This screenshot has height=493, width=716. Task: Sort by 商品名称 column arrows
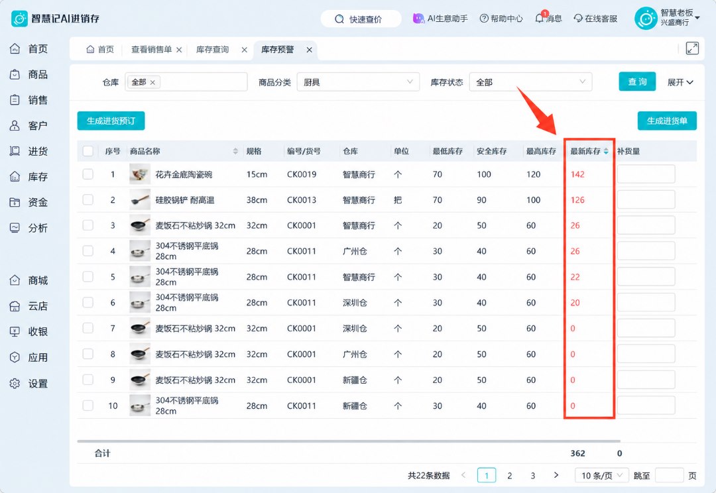click(235, 151)
